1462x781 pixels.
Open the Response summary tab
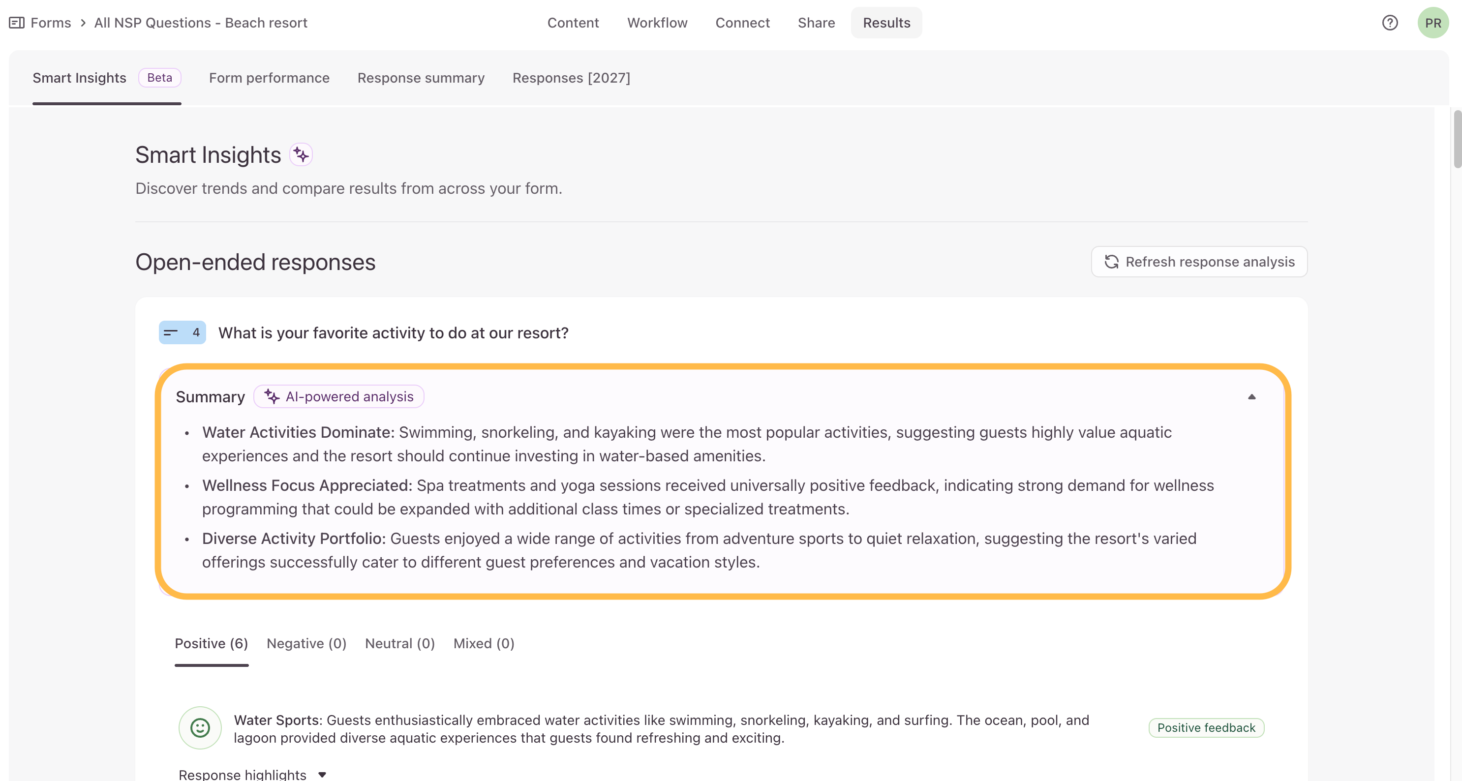tap(421, 78)
